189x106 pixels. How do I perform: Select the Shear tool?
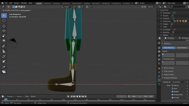click(x=4, y=72)
